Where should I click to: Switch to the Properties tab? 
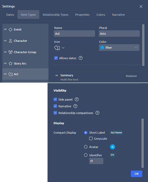pyautogui.click(x=82, y=15)
